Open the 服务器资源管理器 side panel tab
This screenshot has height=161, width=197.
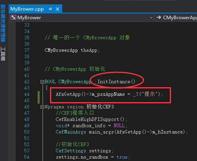click(3, 23)
